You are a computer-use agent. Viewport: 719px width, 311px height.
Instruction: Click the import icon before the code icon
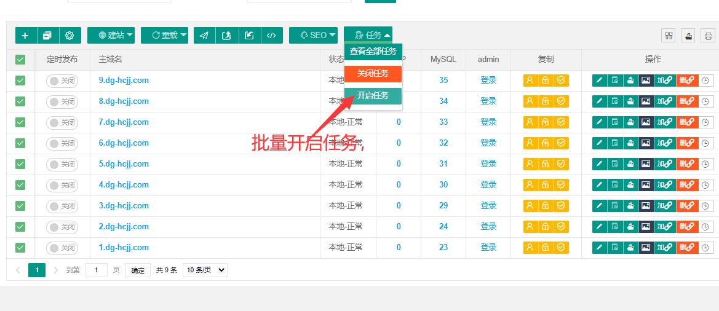pos(250,35)
